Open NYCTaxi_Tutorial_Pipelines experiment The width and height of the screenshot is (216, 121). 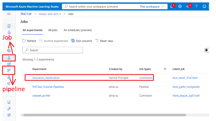pyautogui.click(x=48, y=87)
